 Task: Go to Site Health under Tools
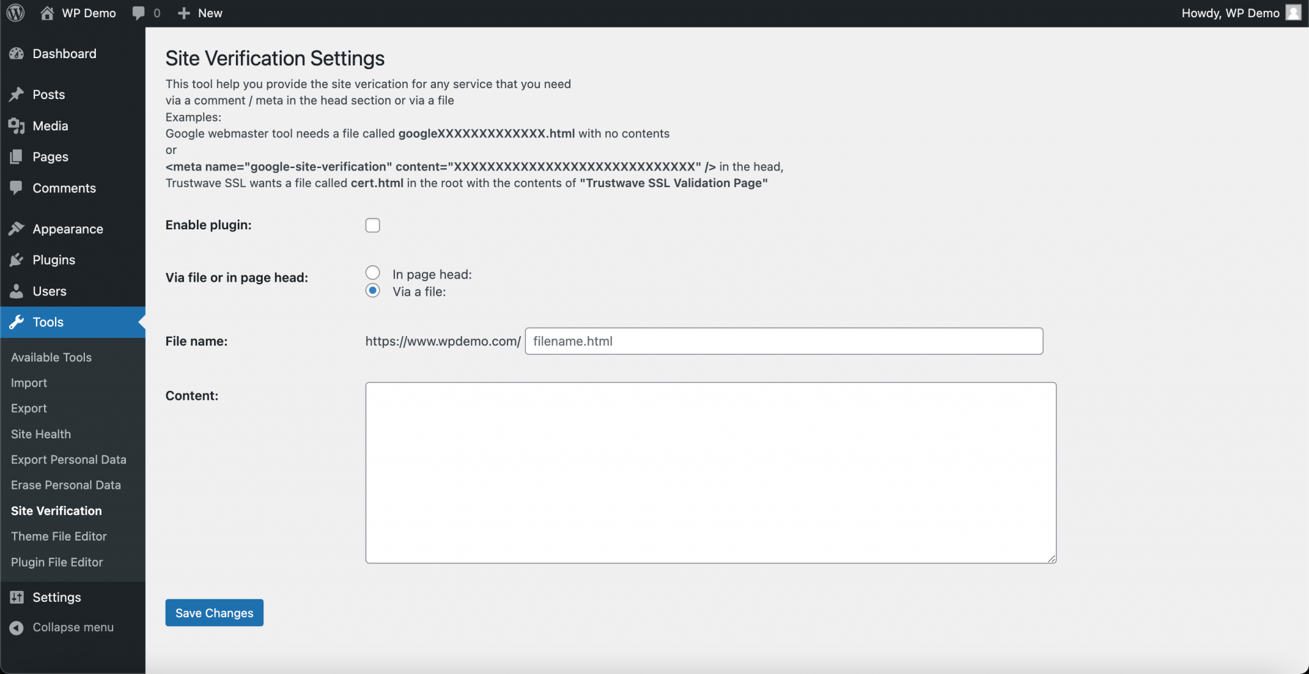click(40, 434)
